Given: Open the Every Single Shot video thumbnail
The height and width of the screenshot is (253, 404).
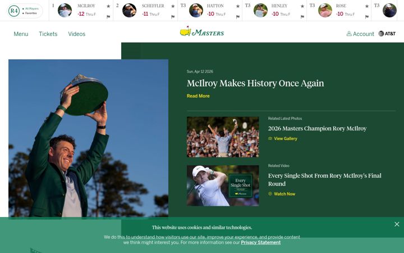Looking at the screenshot, I should 223,186.
